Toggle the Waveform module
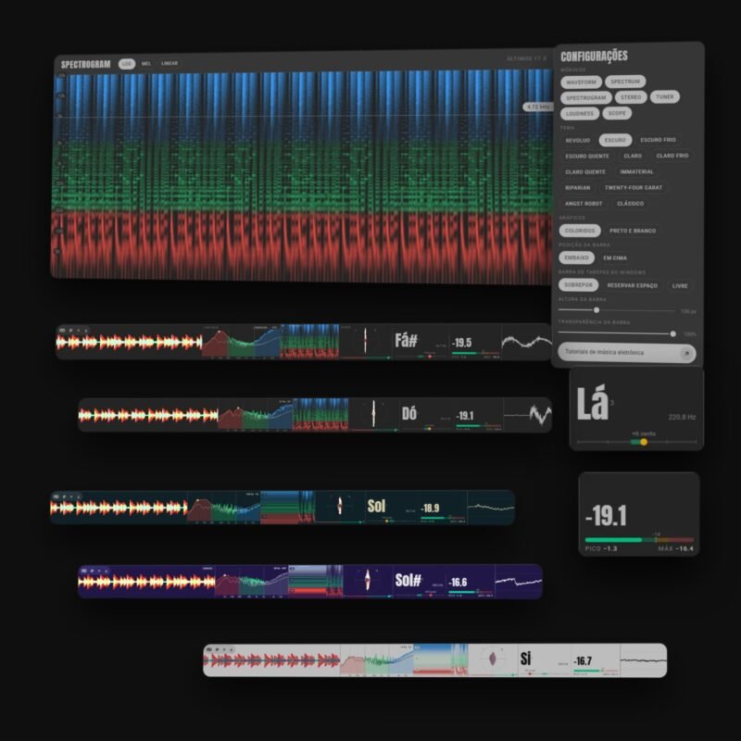The width and height of the screenshot is (741, 741). point(582,82)
